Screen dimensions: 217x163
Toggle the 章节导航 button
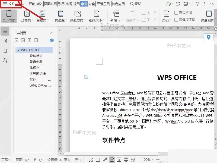pyautogui.click(x=9, y=16)
